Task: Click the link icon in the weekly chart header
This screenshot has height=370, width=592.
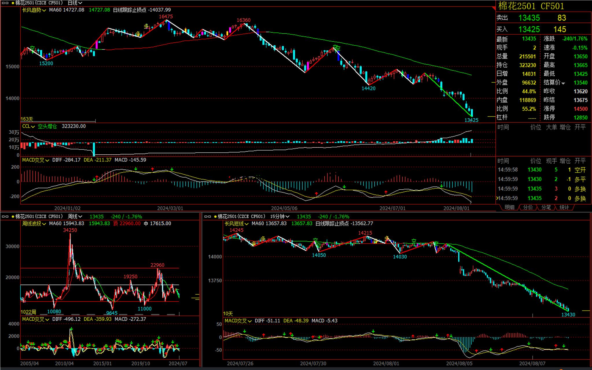Action: click(5, 217)
